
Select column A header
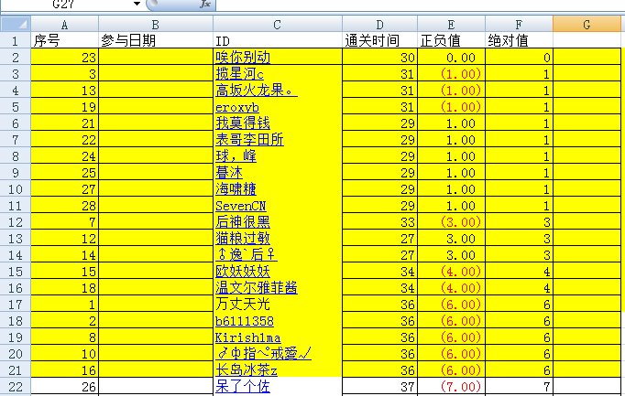click(64, 25)
